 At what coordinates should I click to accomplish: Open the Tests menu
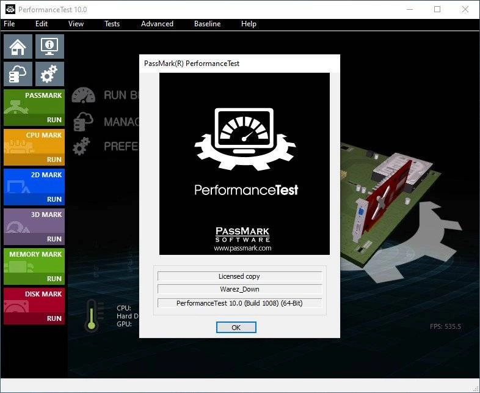112,24
